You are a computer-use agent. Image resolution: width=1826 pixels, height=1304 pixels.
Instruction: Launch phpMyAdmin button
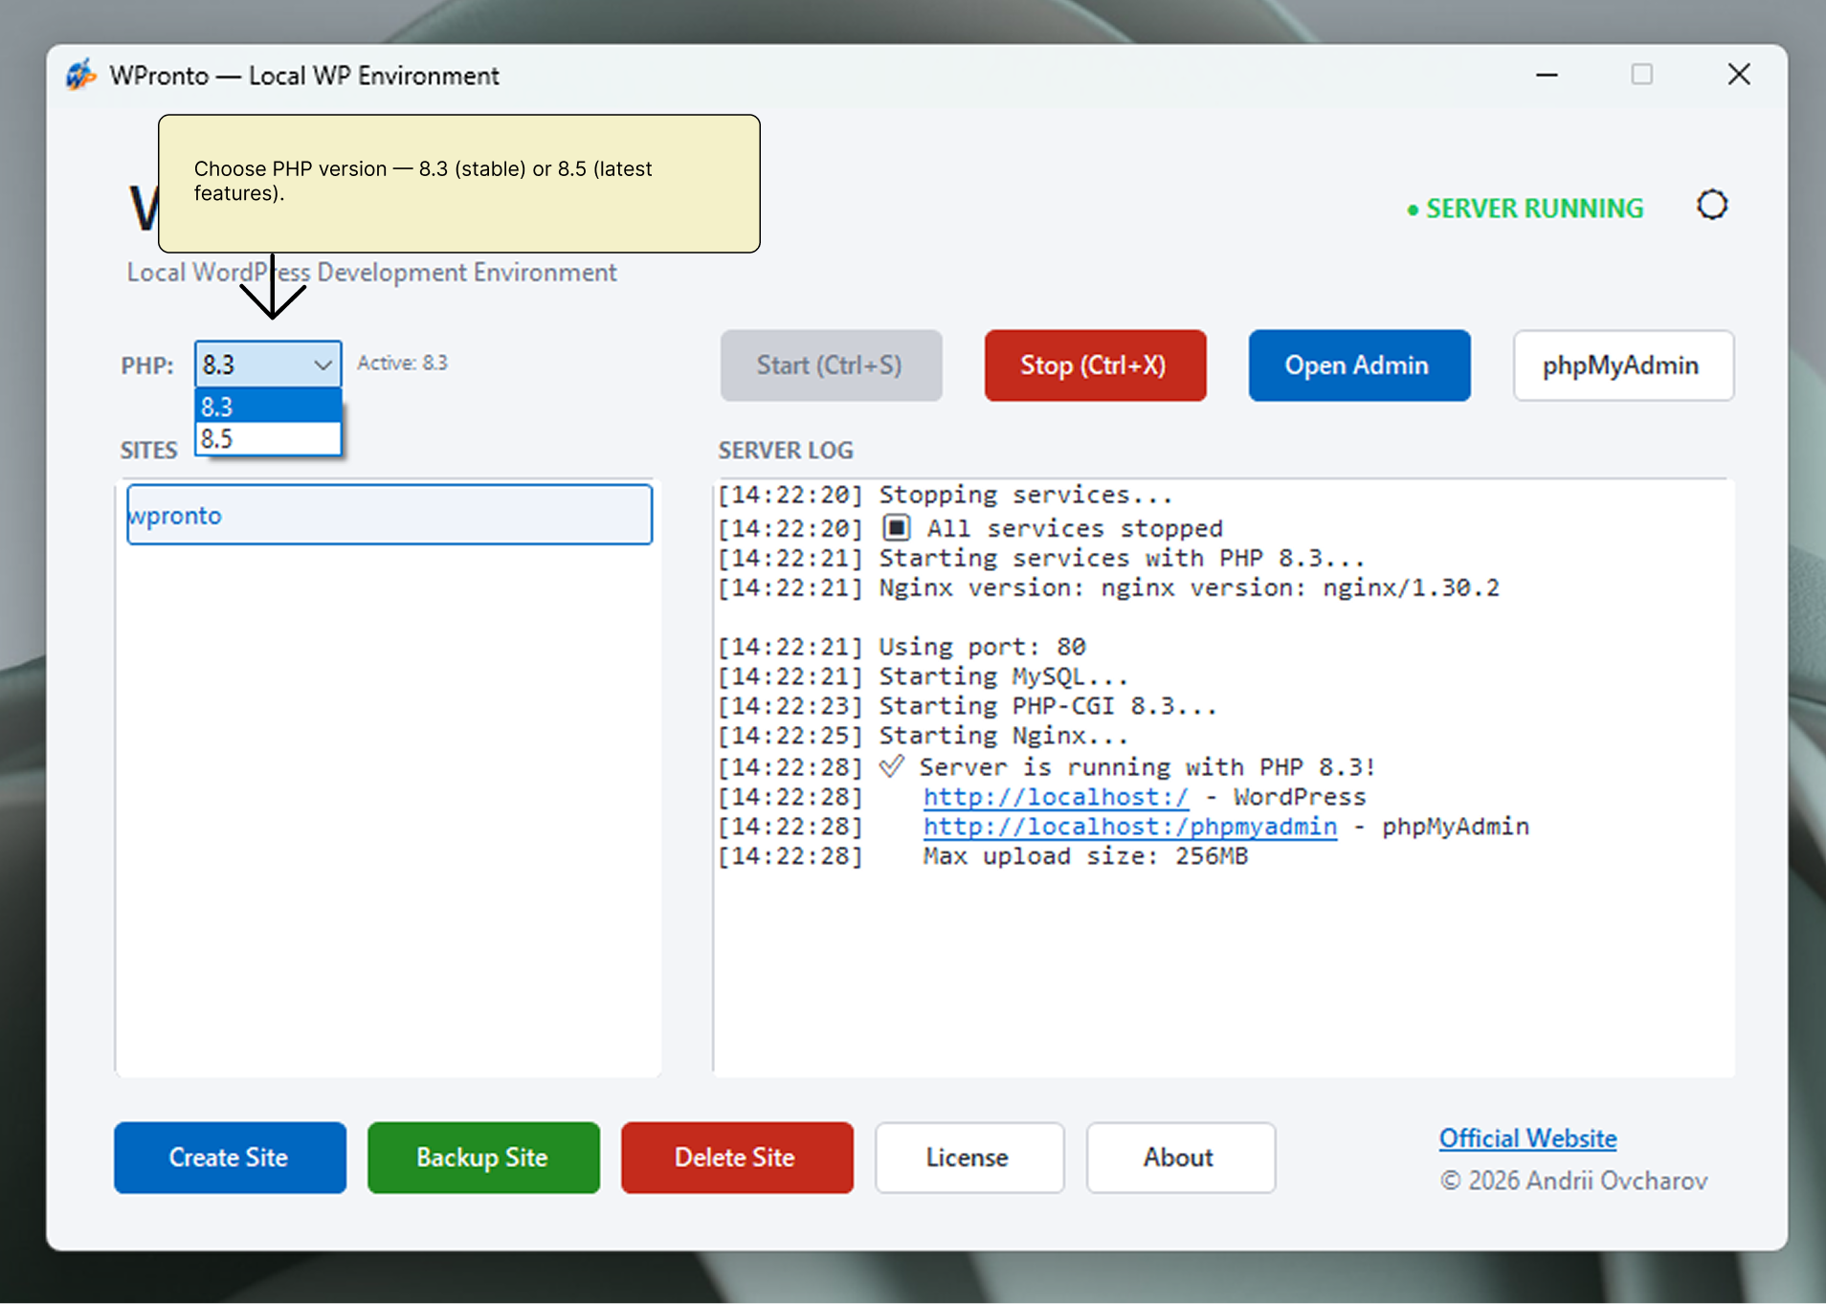(x=1623, y=365)
